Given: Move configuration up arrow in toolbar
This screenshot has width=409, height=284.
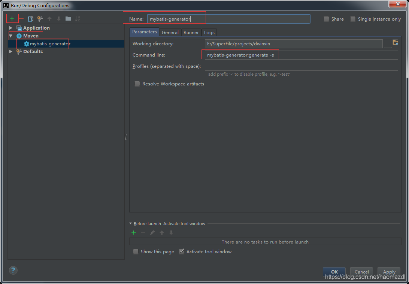Looking at the screenshot, I should point(49,19).
